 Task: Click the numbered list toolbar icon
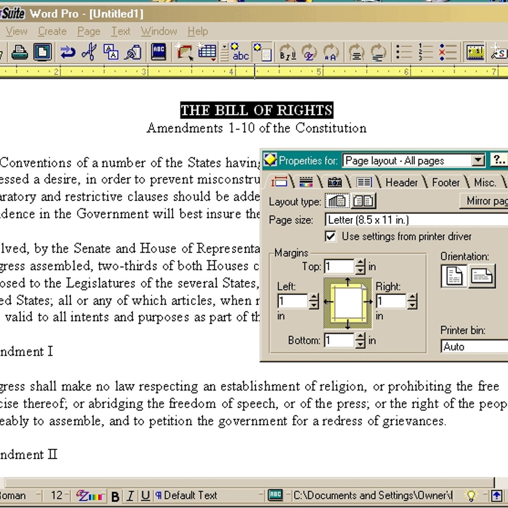[x=425, y=52]
